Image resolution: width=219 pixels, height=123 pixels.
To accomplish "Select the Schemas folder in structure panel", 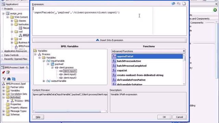I will 15,114.
